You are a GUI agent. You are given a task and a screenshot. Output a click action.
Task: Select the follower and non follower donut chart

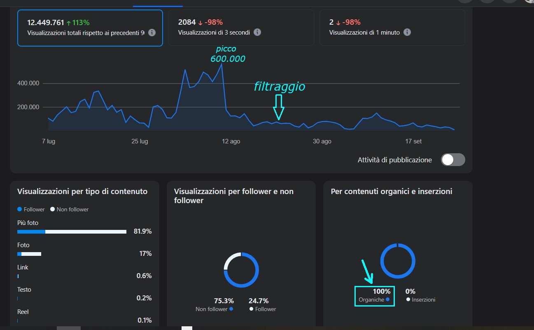click(241, 269)
